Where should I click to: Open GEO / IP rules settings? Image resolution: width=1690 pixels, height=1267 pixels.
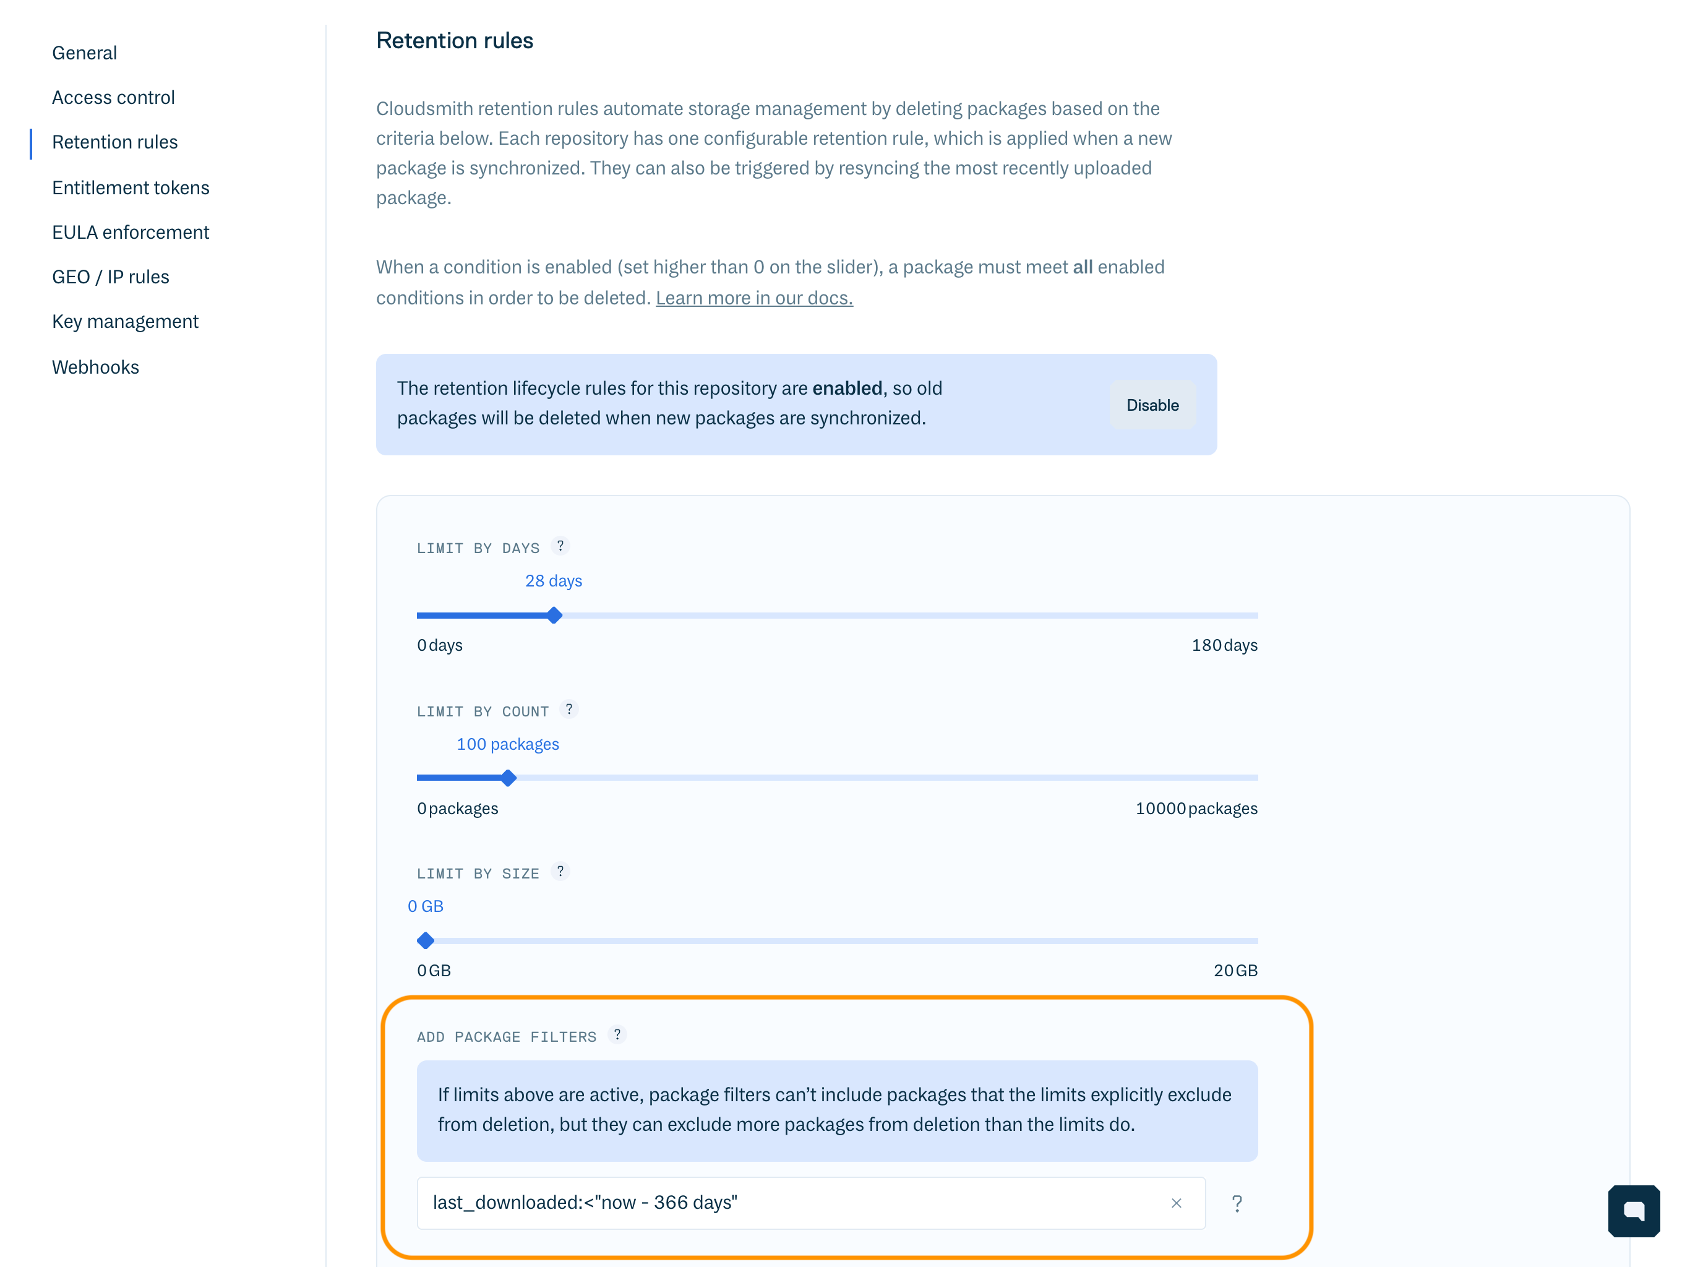(x=111, y=277)
